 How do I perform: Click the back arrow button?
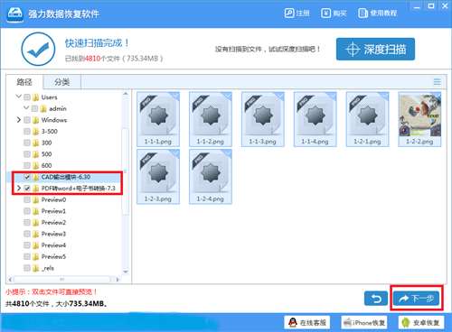click(376, 299)
